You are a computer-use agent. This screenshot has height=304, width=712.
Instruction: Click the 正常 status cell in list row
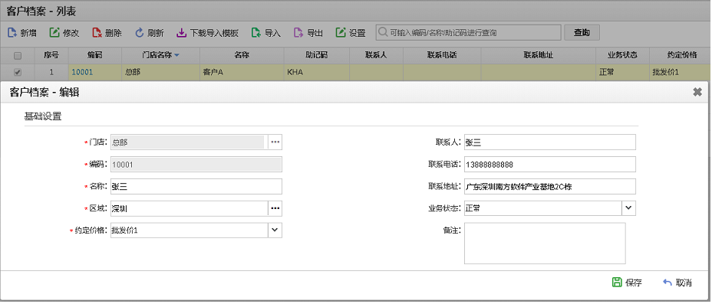(622, 72)
